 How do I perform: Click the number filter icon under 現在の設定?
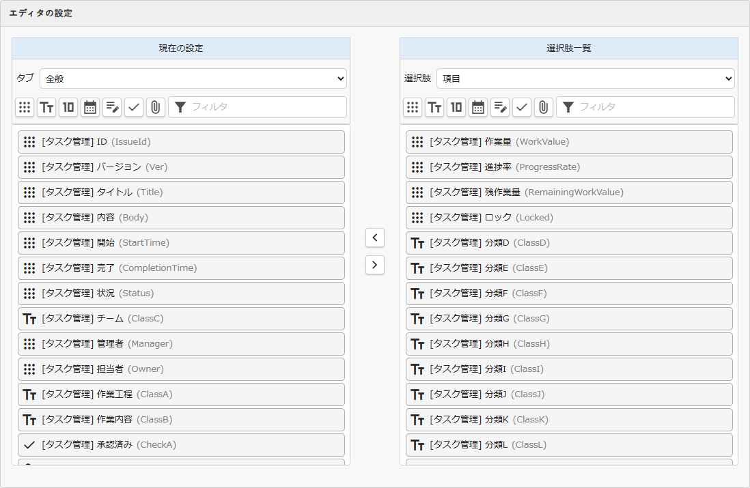[68, 107]
